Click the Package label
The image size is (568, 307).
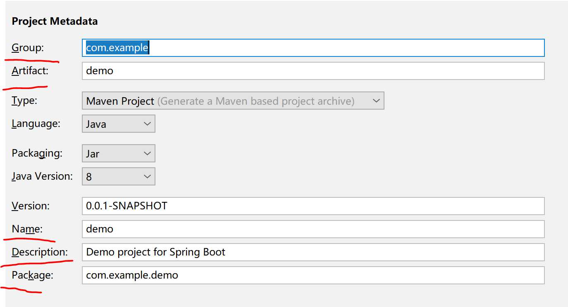click(x=33, y=275)
